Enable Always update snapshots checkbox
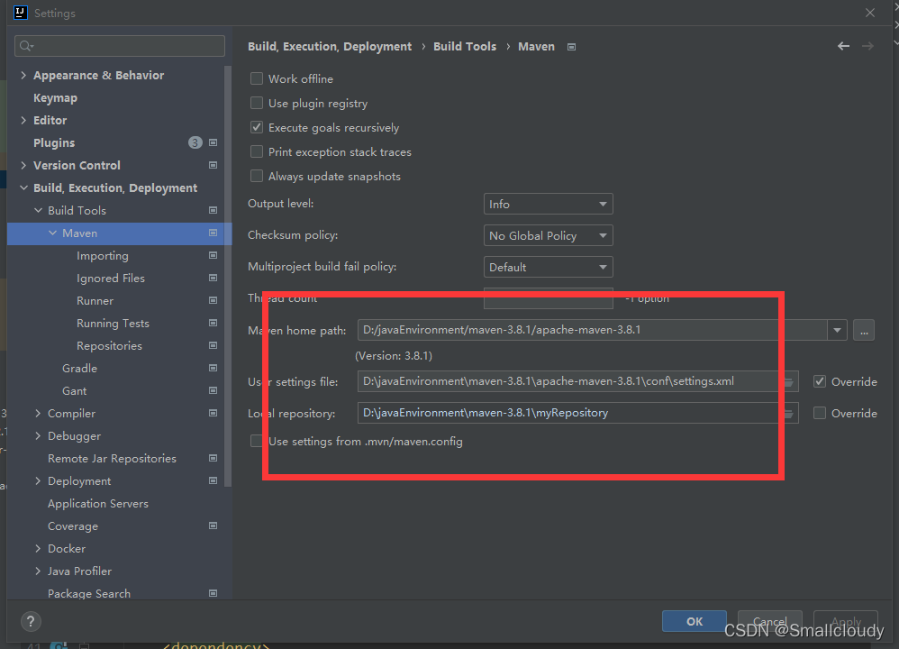The height and width of the screenshot is (649, 899). 257,176
